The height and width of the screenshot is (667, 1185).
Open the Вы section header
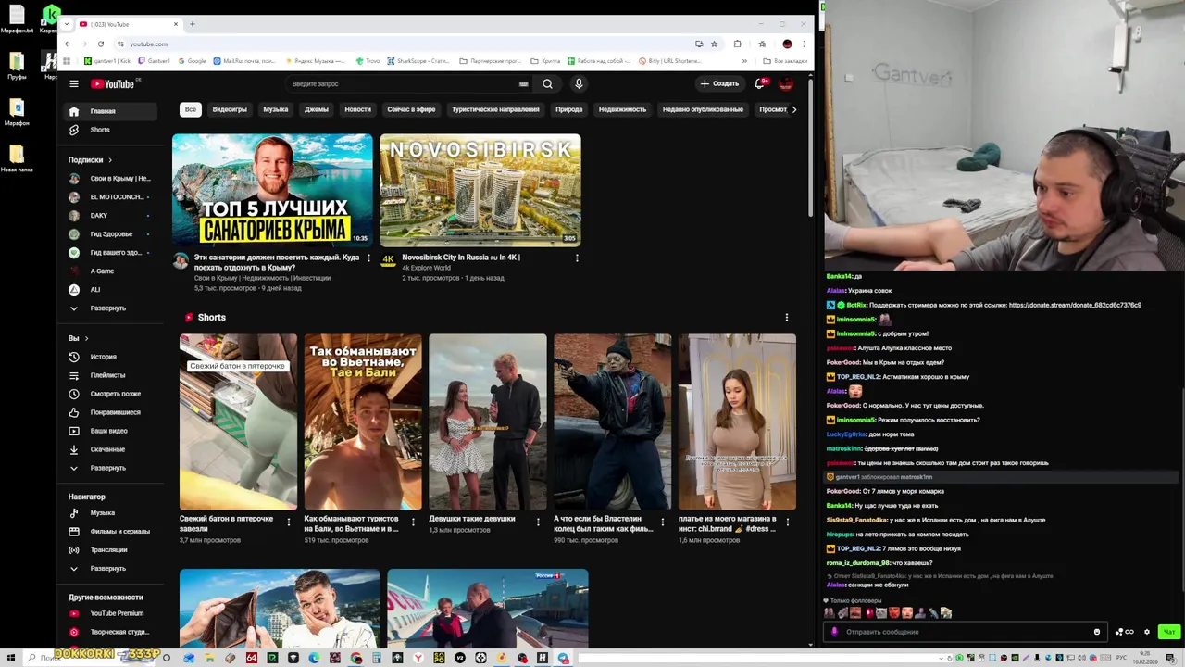coord(78,338)
